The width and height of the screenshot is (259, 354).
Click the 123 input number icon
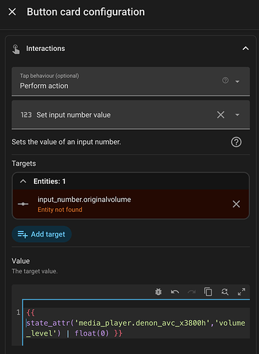[26, 115]
